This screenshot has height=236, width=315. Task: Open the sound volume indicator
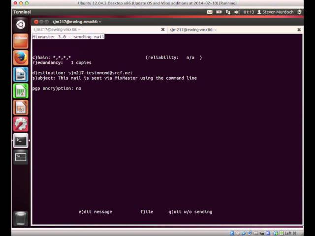point(237,12)
